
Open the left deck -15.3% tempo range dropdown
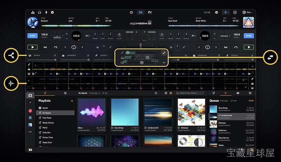44,37
